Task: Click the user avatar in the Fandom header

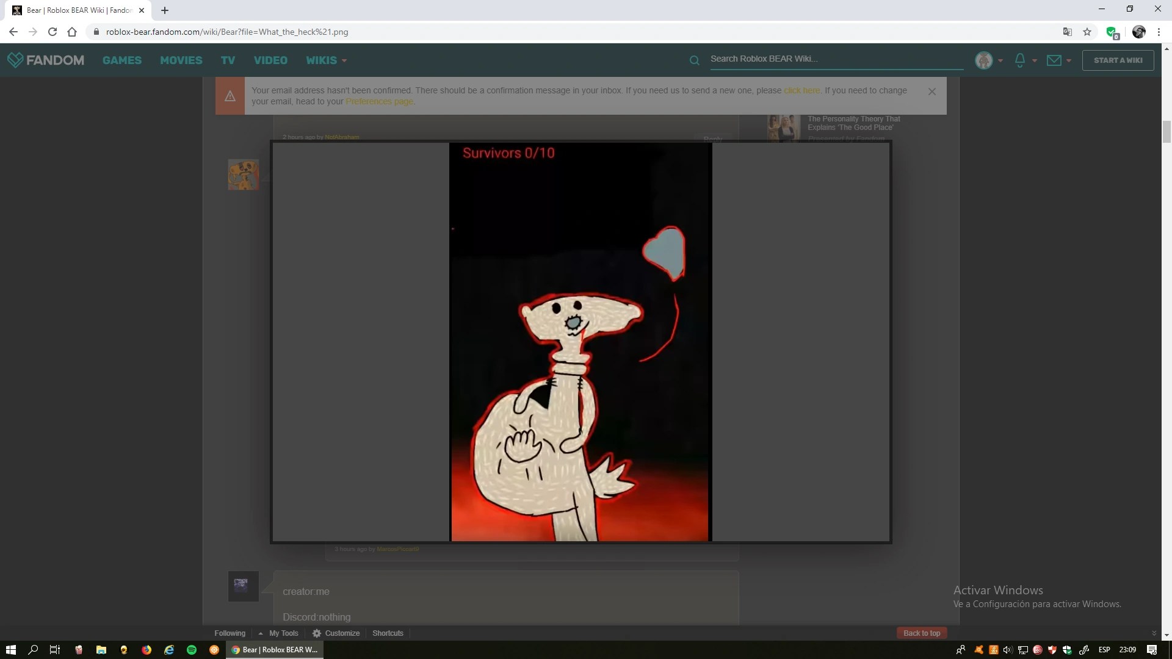Action: click(x=983, y=60)
